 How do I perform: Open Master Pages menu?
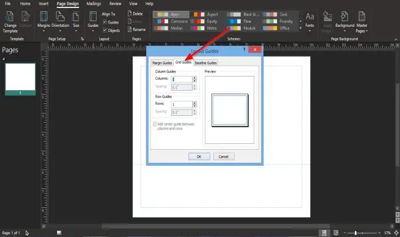click(x=362, y=22)
